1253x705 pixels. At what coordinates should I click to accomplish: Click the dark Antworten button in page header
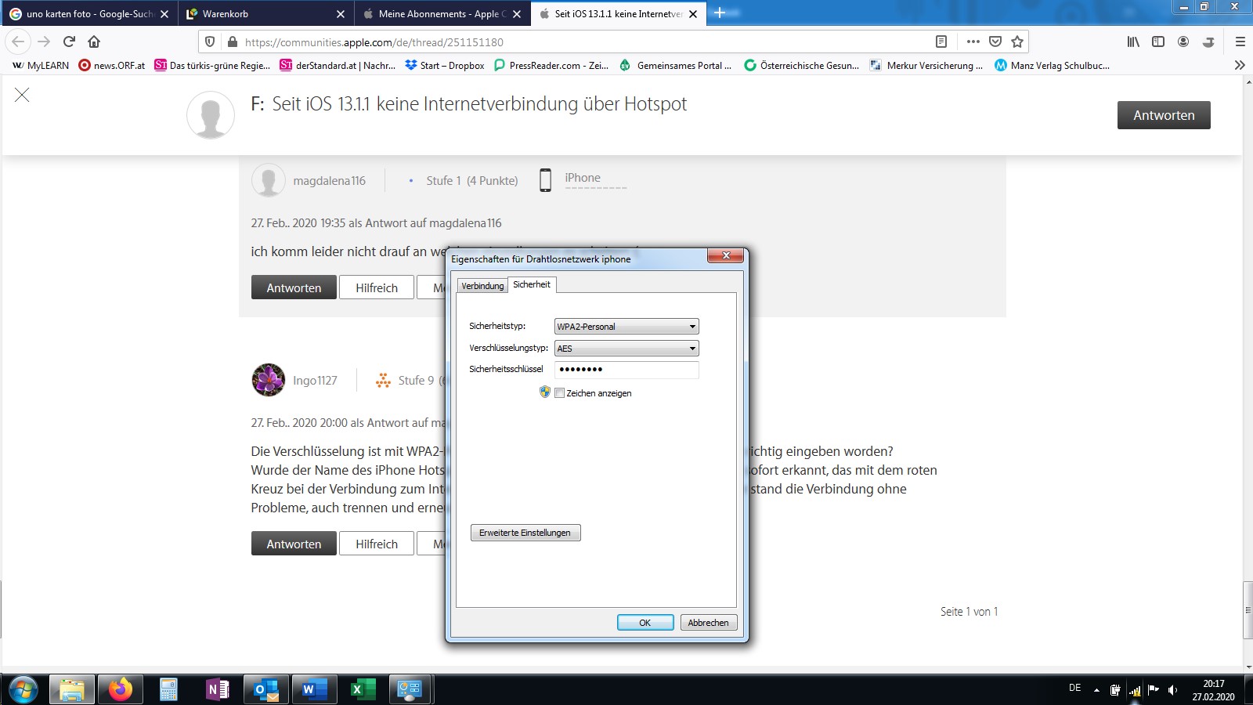point(1164,115)
